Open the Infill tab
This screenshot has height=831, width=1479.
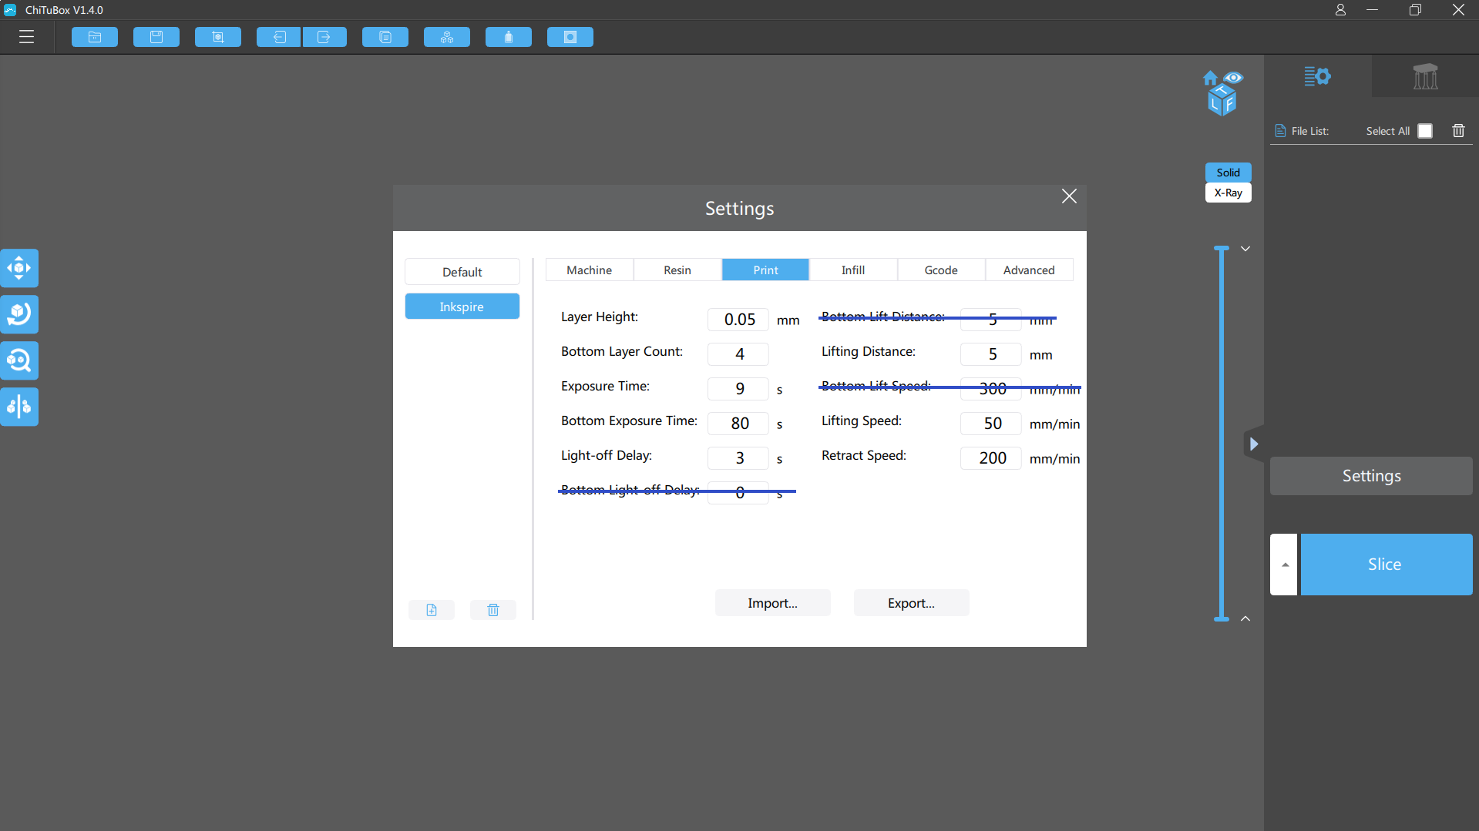coord(853,270)
